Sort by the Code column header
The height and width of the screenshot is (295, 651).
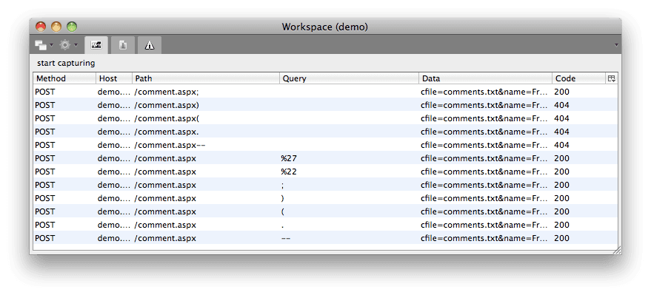click(578, 78)
